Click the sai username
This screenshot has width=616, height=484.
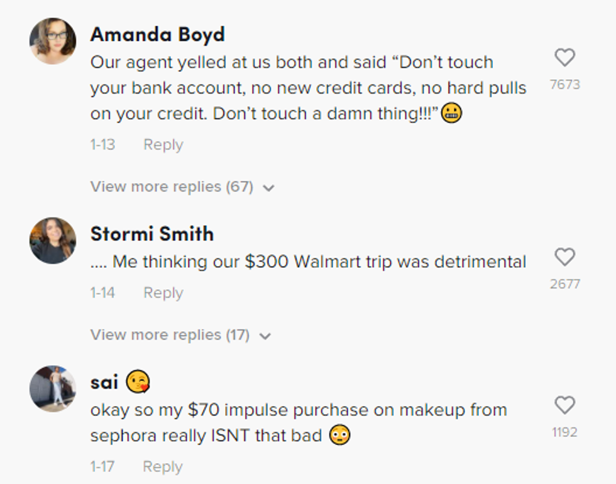click(104, 382)
